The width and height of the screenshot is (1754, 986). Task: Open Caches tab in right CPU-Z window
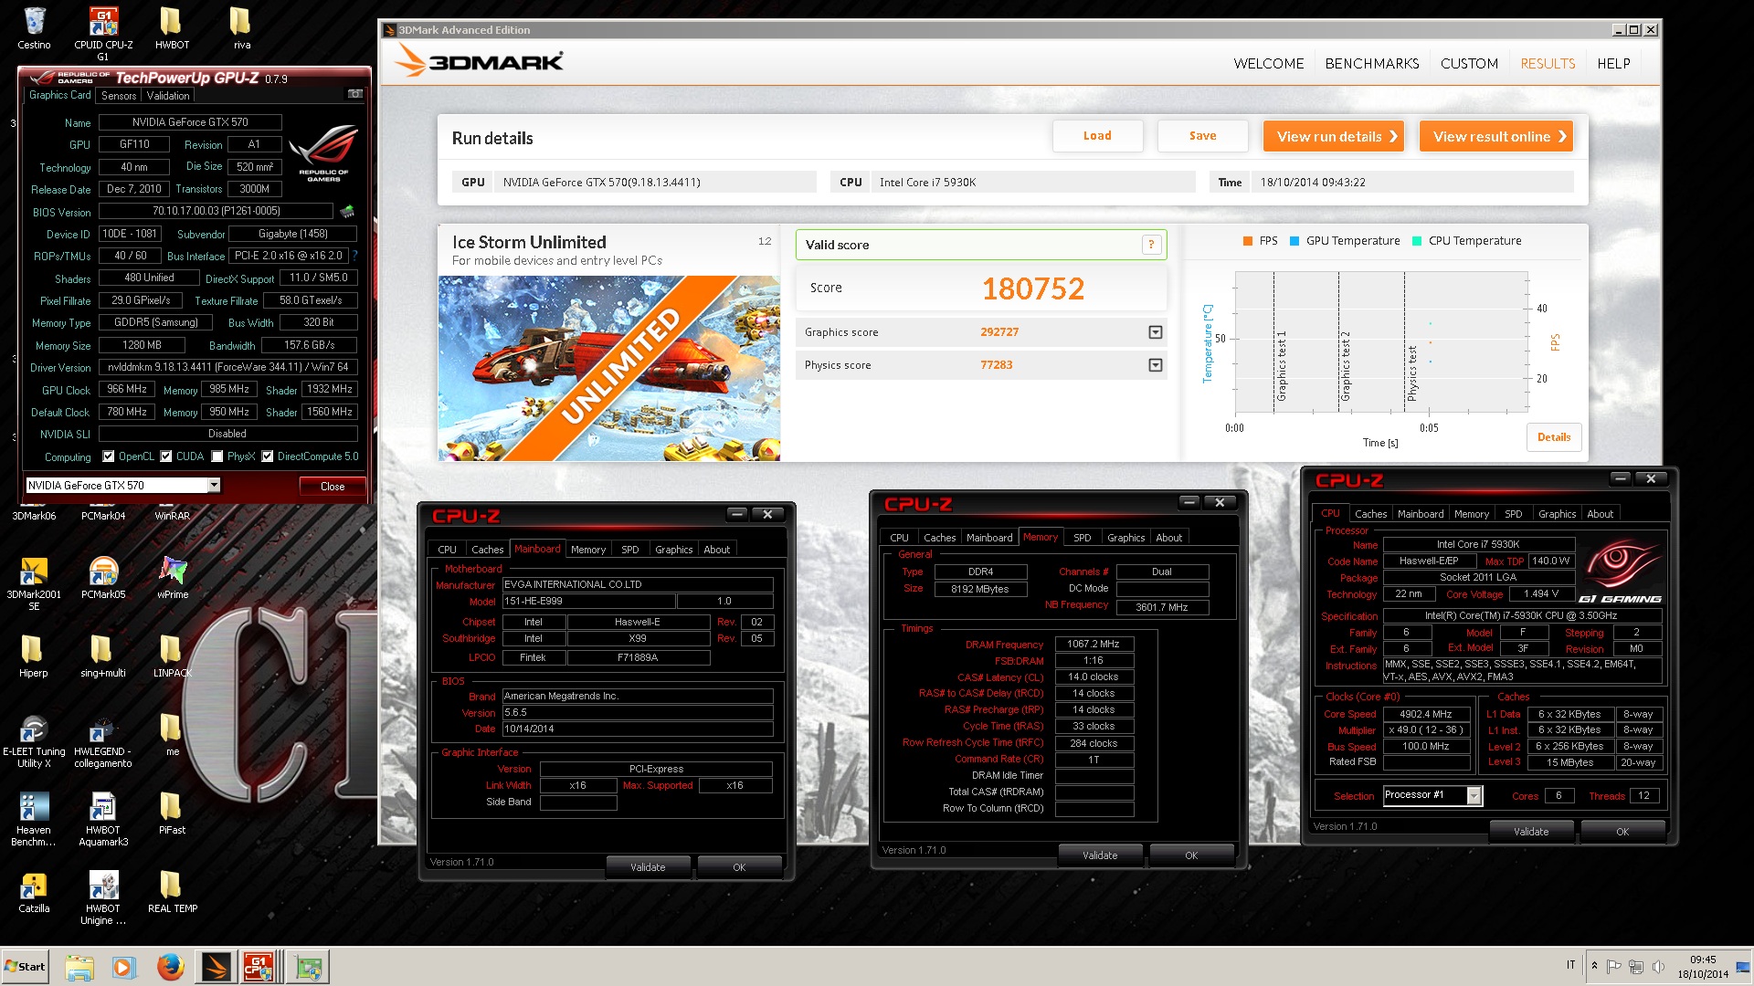pyautogui.click(x=1370, y=514)
